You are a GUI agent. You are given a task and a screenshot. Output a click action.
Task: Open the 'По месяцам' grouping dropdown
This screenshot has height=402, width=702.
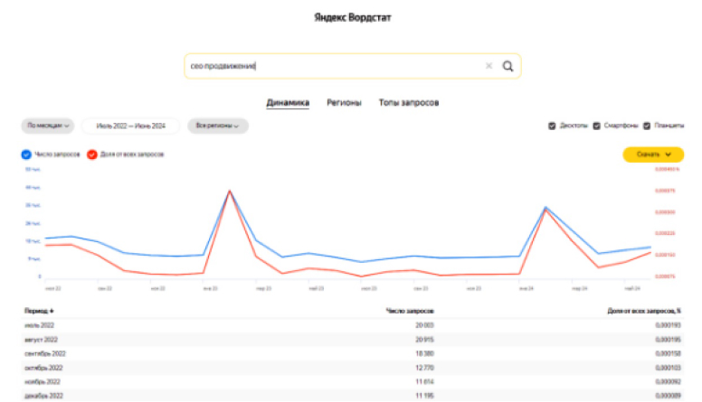(x=49, y=126)
